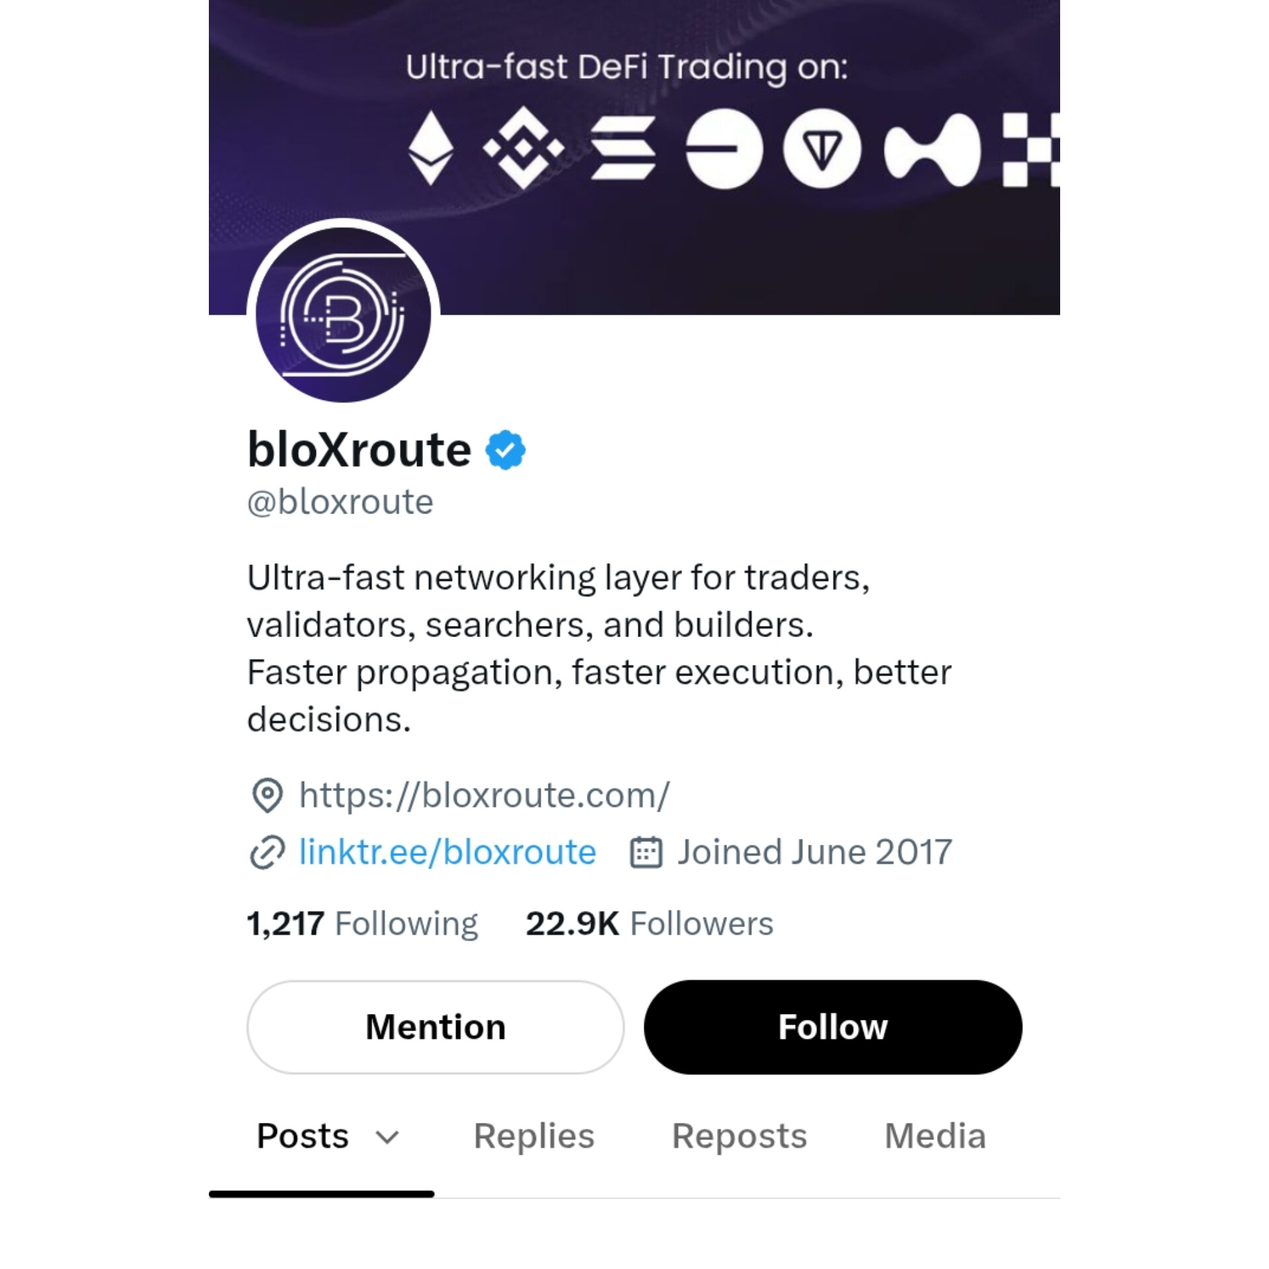The image size is (1269, 1269).
Task: Click the chain link icon
Action: (x=268, y=852)
